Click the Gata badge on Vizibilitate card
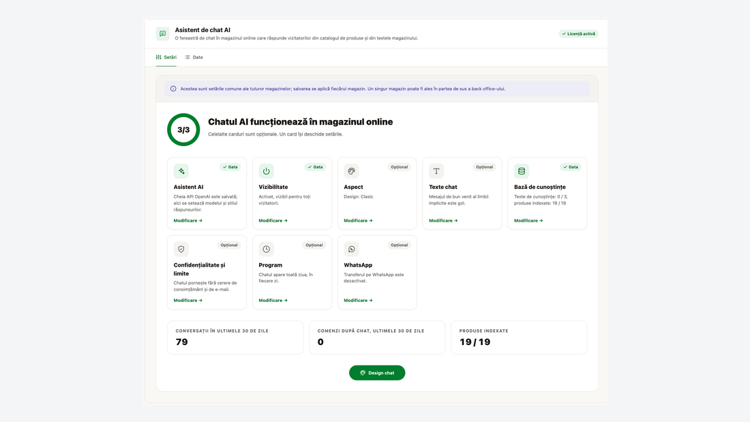The image size is (750, 422). (315, 167)
